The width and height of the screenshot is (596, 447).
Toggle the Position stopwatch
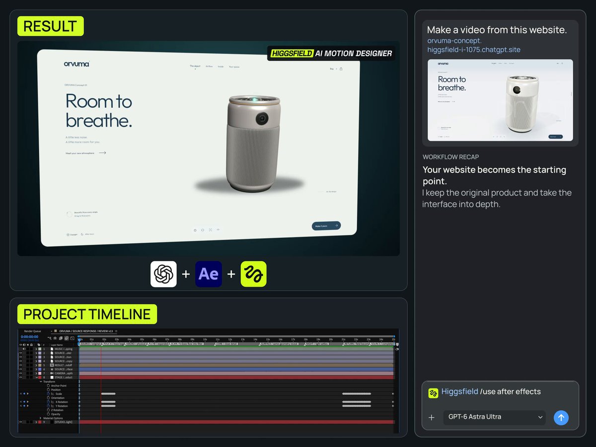click(48, 390)
